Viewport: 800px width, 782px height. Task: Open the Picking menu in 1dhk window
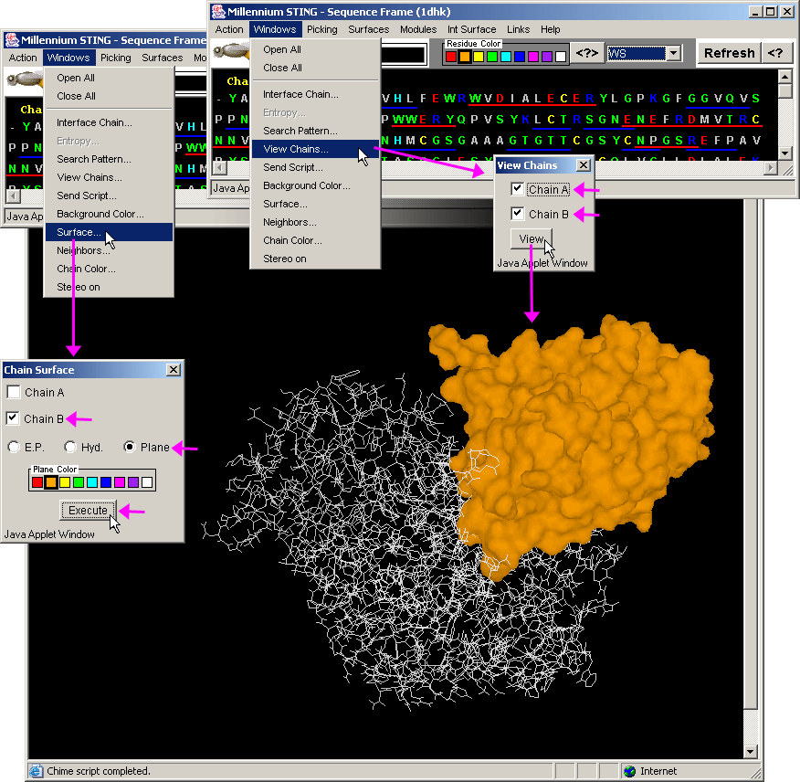tap(322, 29)
